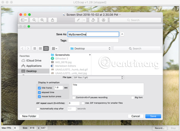The width and height of the screenshot is (180, 131).
Task: Switch to column view
Action: [46, 48]
